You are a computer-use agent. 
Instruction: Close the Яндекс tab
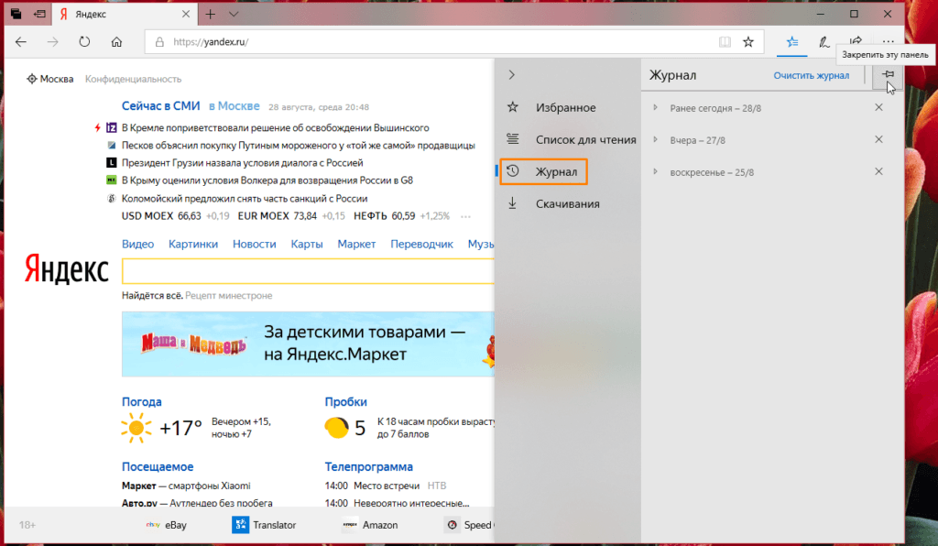186,14
